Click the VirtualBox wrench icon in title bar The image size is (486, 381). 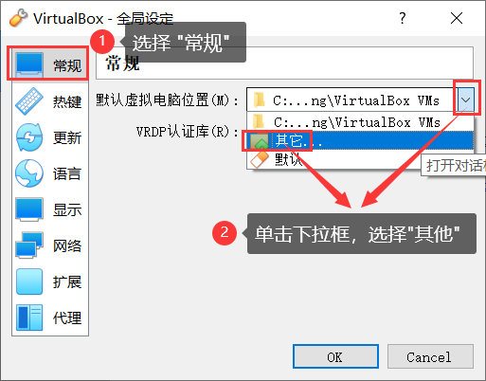(18, 18)
